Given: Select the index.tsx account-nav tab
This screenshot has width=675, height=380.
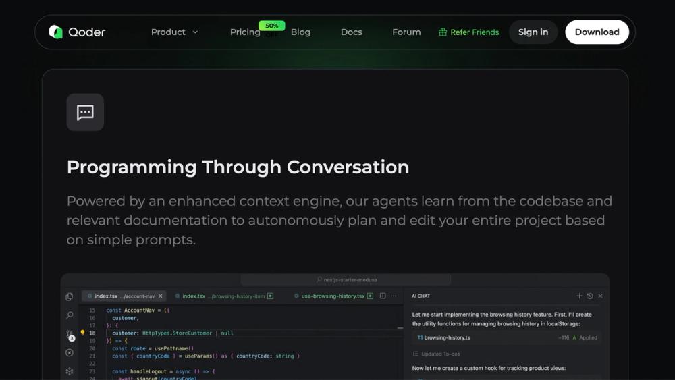Looking at the screenshot, I should pyautogui.click(x=124, y=296).
